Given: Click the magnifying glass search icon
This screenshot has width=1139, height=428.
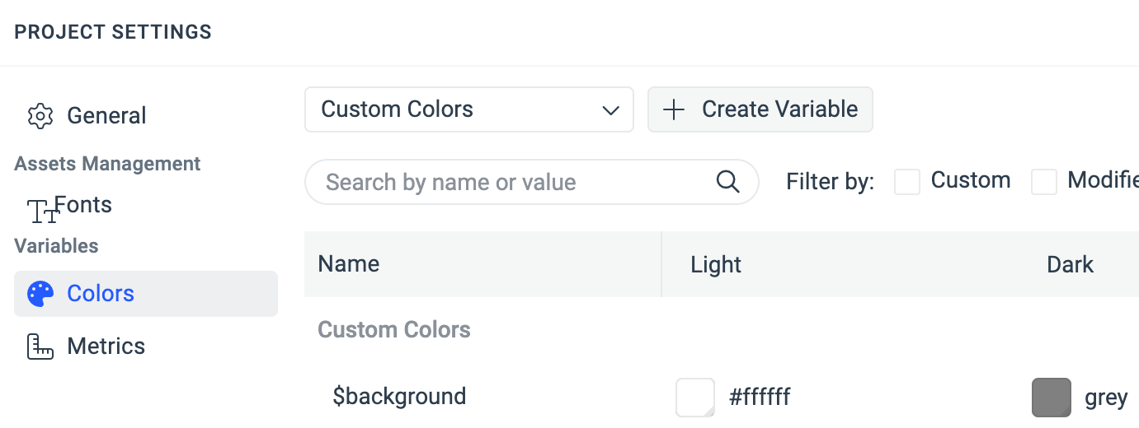Looking at the screenshot, I should click(727, 182).
